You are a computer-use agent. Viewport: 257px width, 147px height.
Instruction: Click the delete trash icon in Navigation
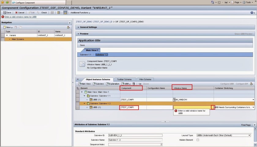[16, 27]
